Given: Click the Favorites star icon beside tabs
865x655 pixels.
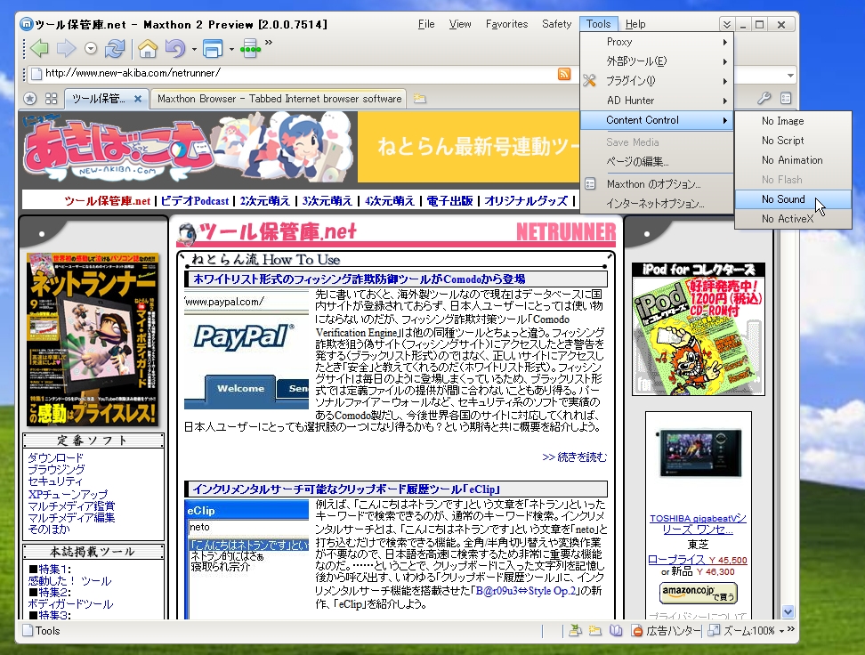Looking at the screenshot, I should coord(30,99).
